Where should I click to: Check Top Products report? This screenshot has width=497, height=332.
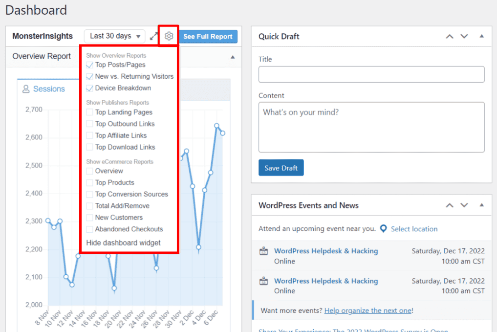[x=90, y=183]
